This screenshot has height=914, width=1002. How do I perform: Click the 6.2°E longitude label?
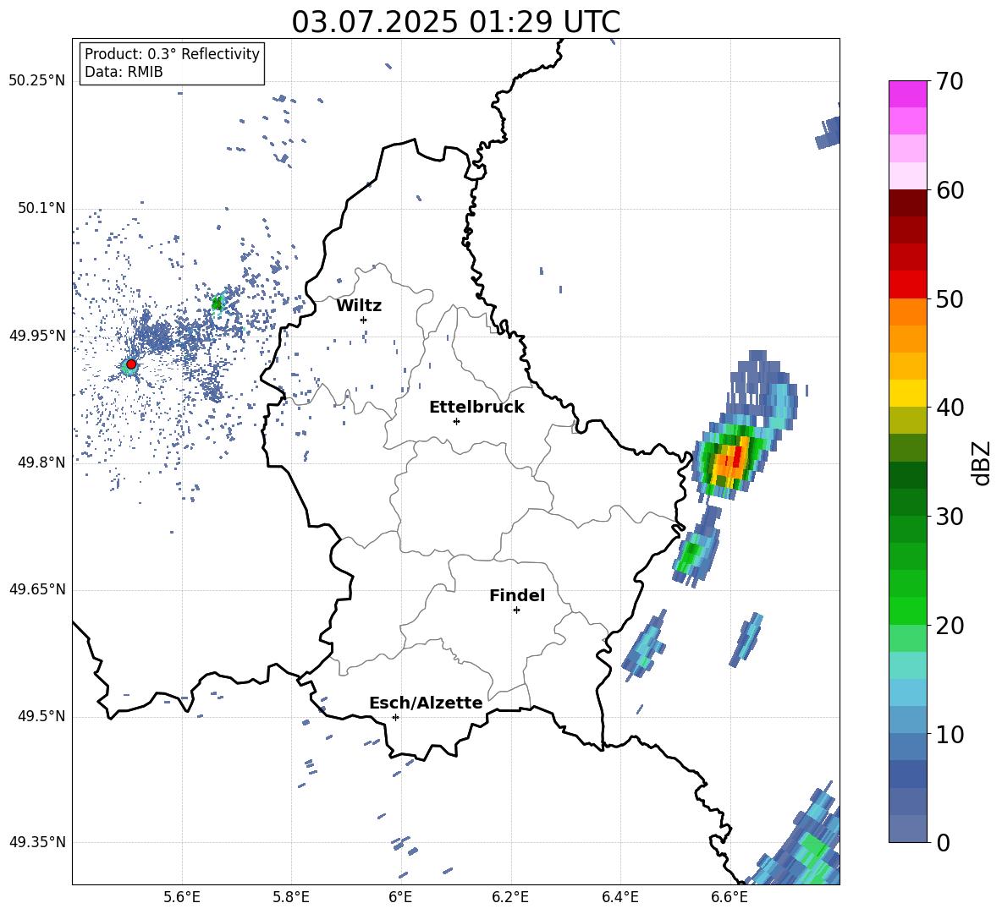pyautogui.click(x=510, y=898)
